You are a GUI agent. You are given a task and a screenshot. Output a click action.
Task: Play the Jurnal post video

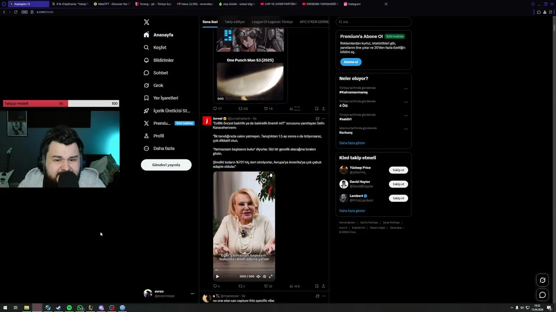point(218,276)
